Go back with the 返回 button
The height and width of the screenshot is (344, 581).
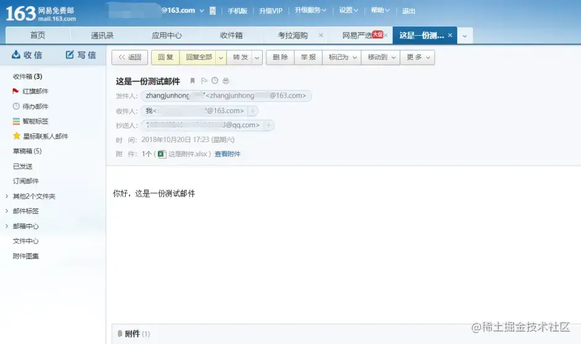pos(130,57)
